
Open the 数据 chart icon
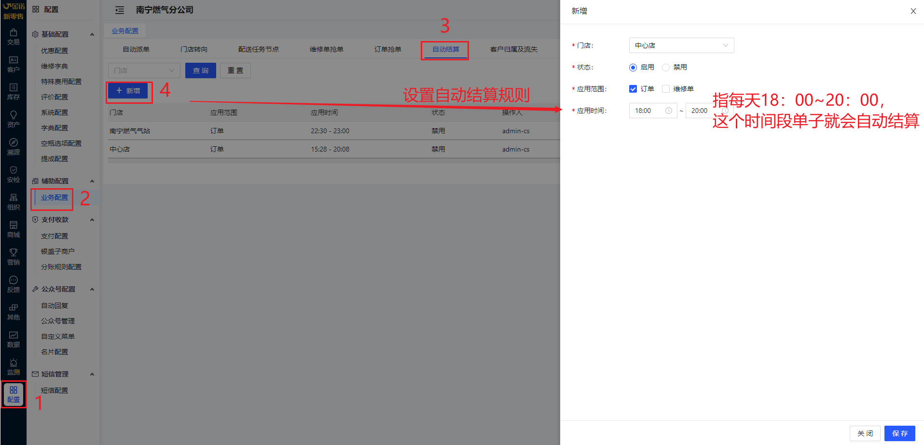click(14, 339)
